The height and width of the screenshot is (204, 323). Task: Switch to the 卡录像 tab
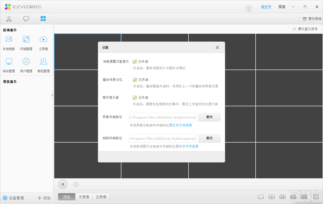[84, 197]
